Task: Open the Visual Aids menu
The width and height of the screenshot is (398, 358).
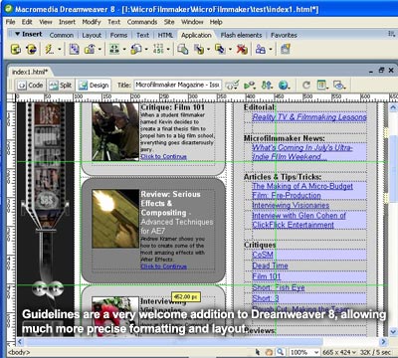Action: tap(339, 86)
